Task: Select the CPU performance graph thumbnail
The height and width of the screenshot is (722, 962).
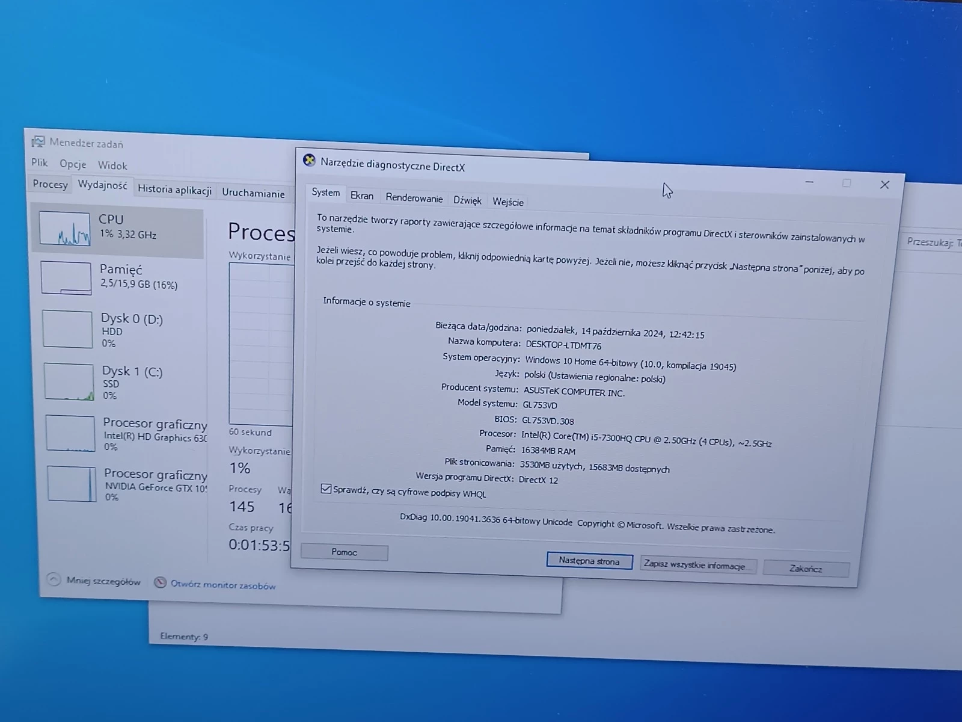Action: (65, 229)
